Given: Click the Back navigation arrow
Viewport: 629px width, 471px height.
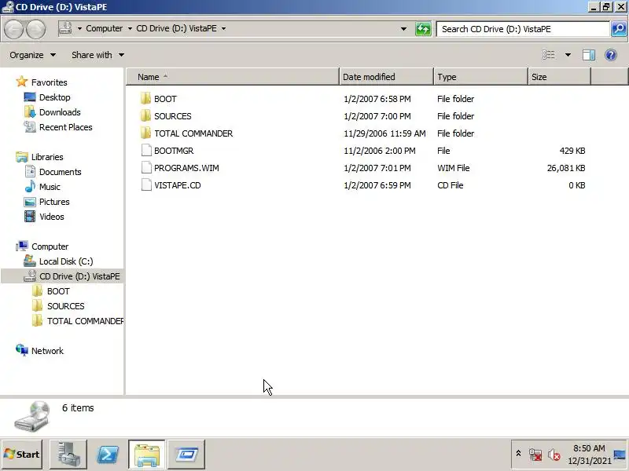Looking at the screenshot, I should (14, 29).
